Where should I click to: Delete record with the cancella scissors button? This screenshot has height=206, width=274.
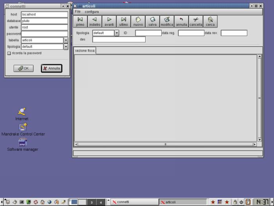(x=196, y=21)
